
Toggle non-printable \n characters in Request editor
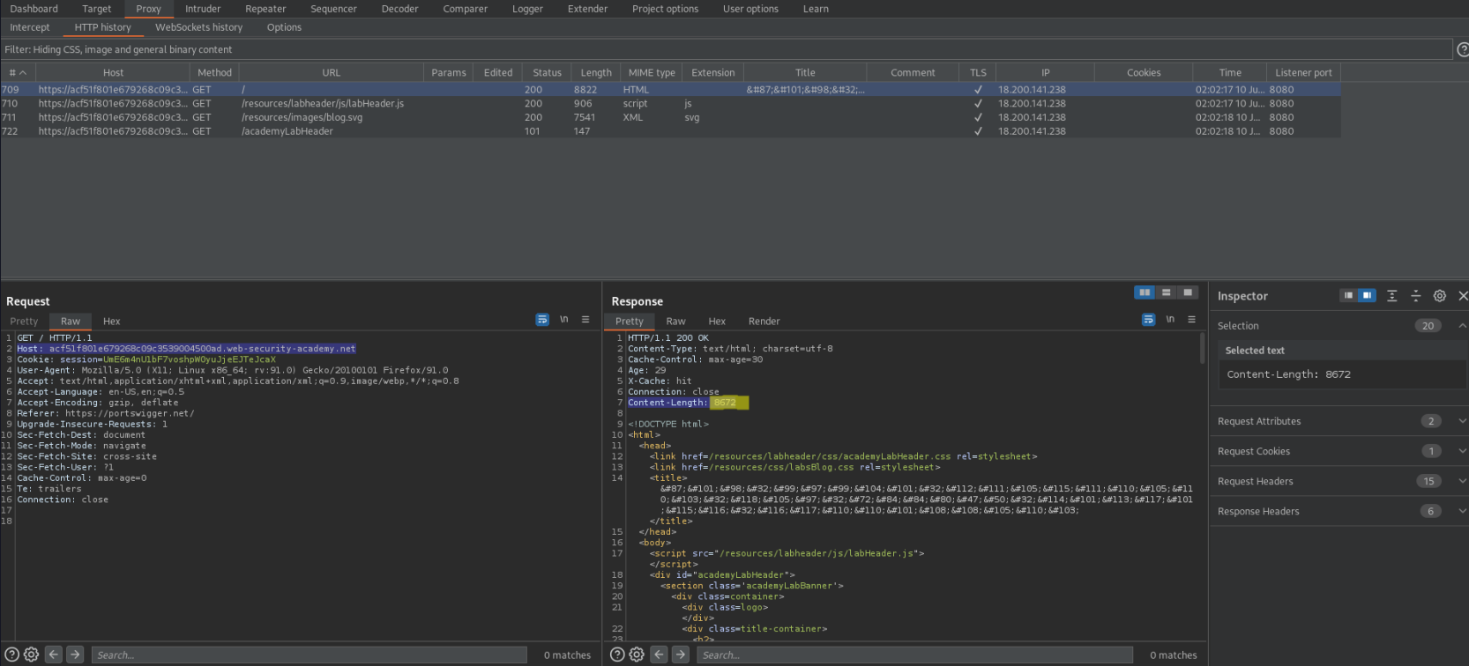563,320
